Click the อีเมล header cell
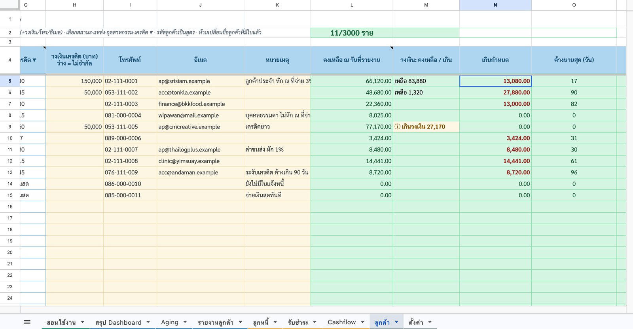 pos(200,60)
